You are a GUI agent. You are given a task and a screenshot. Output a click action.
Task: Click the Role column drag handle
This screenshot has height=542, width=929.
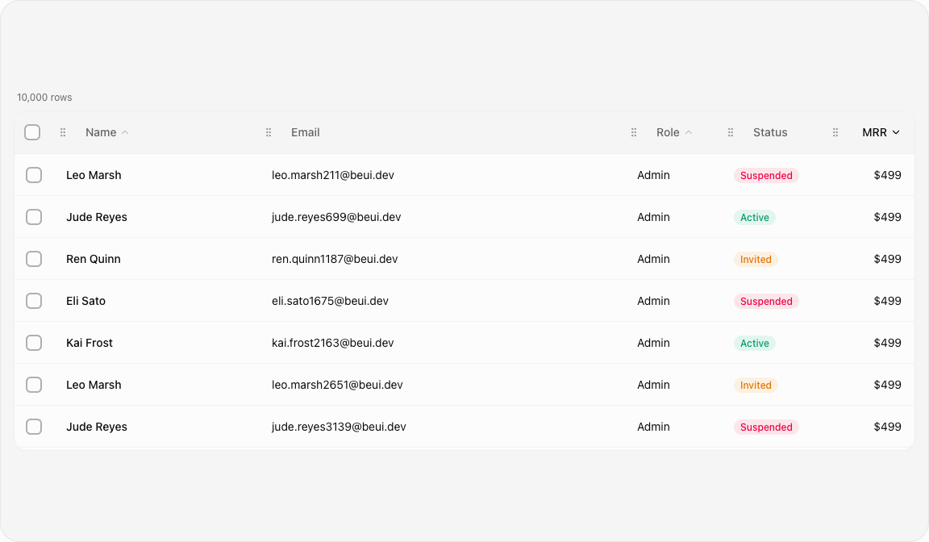tap(634, 133)
